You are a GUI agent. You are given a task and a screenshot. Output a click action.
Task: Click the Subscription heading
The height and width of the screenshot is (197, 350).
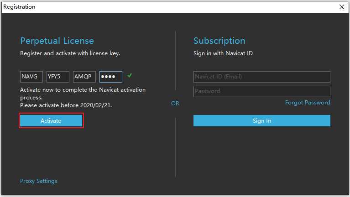tap(219, 41)
